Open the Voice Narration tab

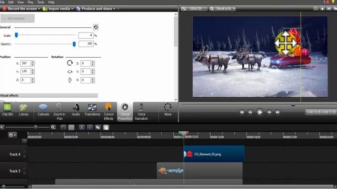click(141, 111)
